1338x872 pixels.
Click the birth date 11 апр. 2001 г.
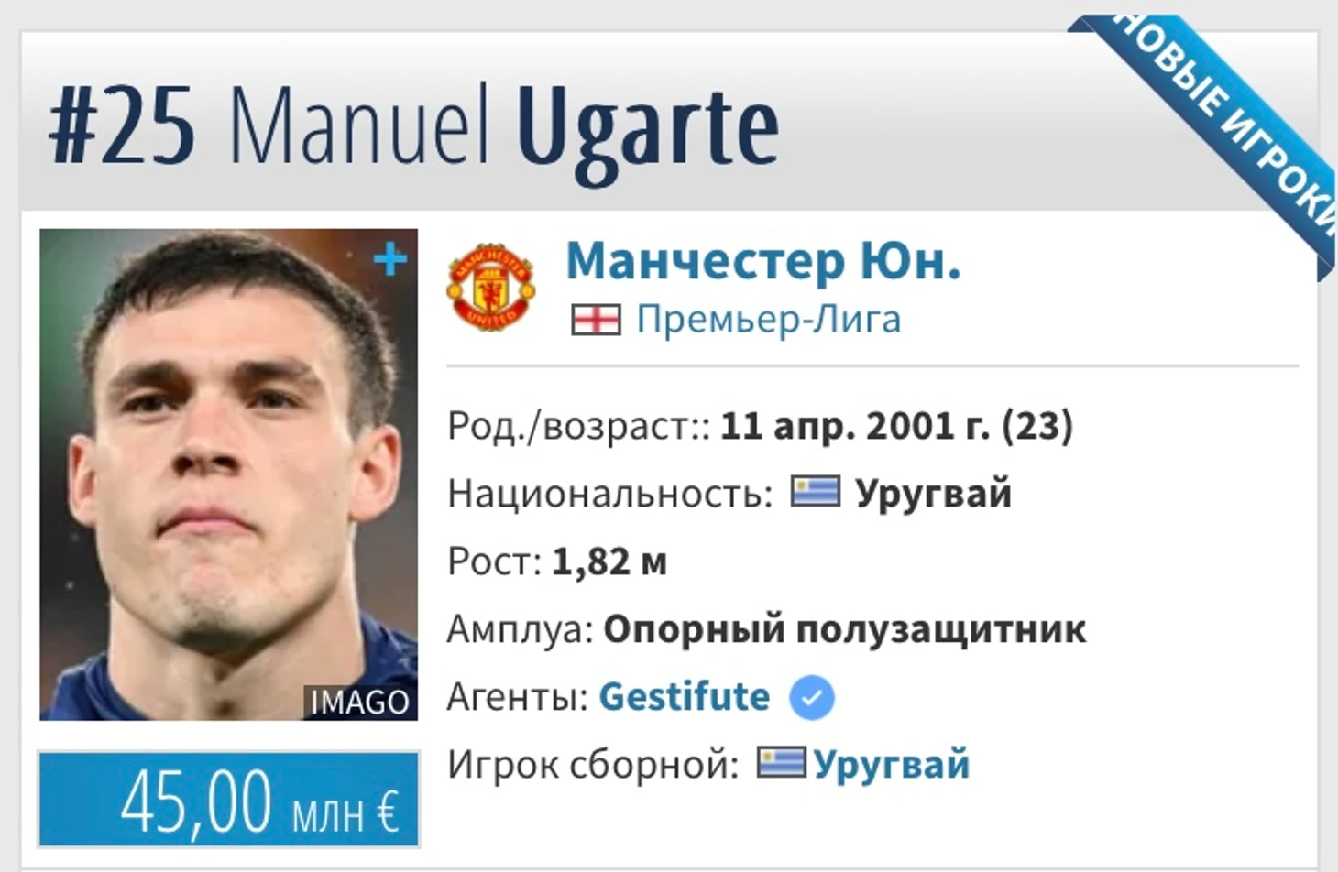click(855, 426)
